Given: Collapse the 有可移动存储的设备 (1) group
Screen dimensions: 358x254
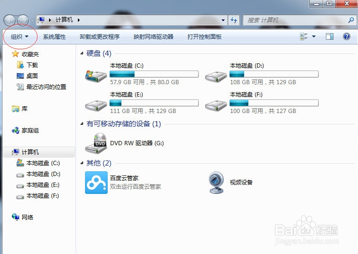Looking at the screenshot, I should click(x=82, y=123).
